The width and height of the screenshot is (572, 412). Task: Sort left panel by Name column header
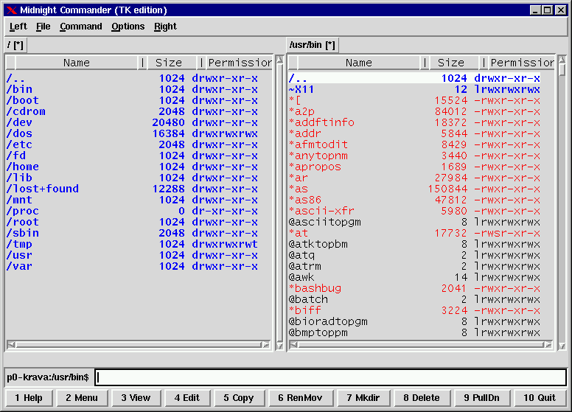click(x=76, y=63)
